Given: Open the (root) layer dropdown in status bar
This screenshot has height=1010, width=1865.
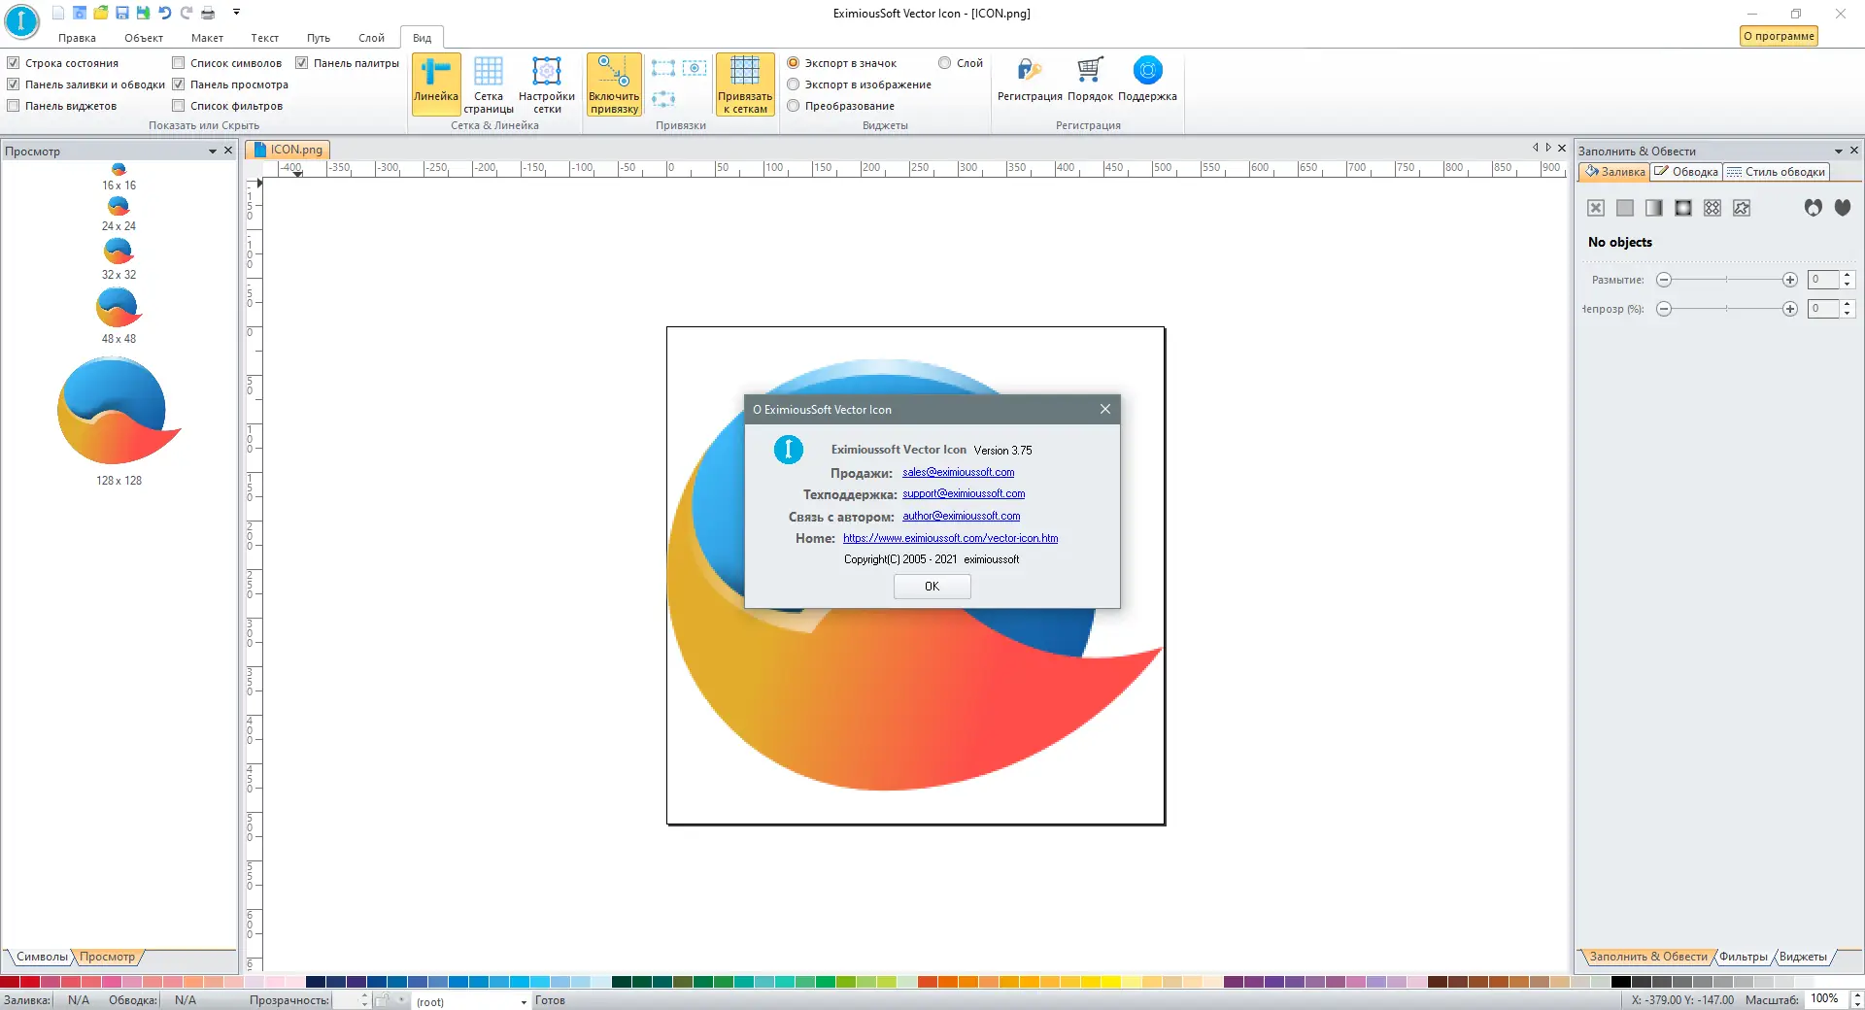Looking at the screenshot, I should 524,1001.
